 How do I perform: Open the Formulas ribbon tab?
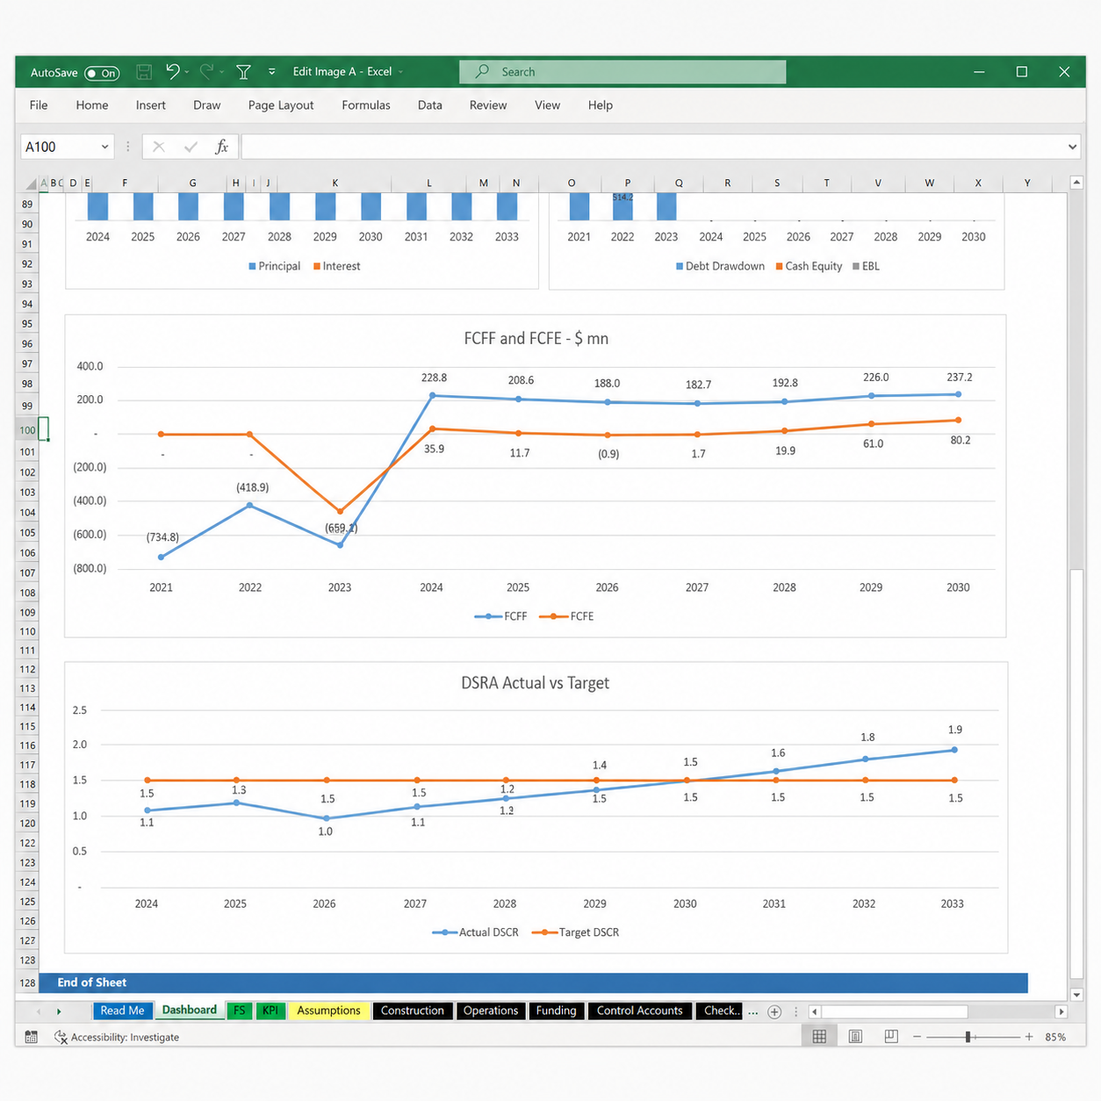point(366,105)
